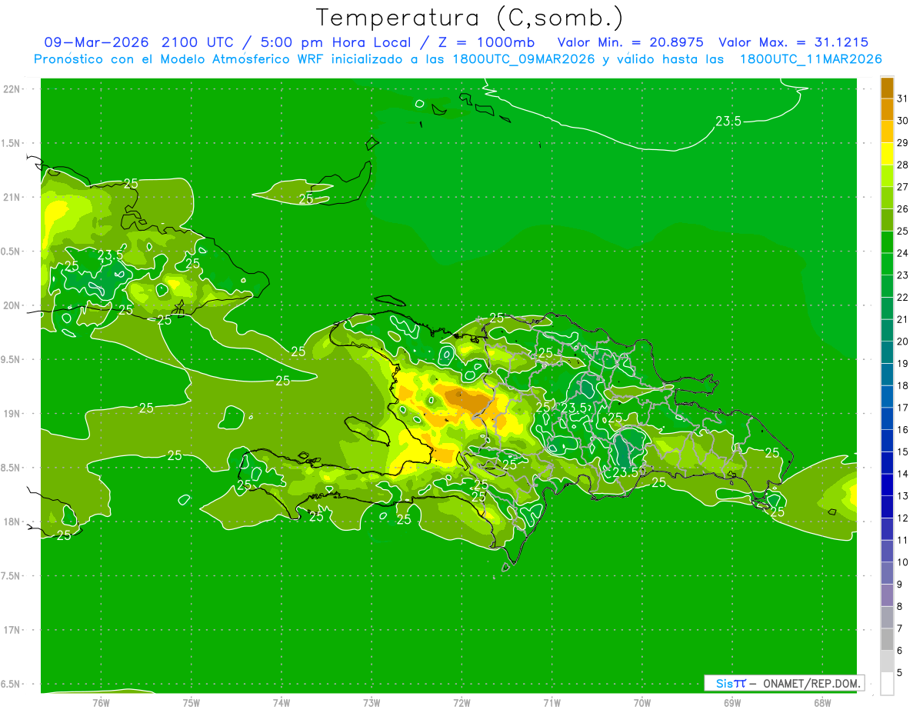923x713 pixels.
Task: Click the longitude axis label '74W'
Action: point(282,703)
